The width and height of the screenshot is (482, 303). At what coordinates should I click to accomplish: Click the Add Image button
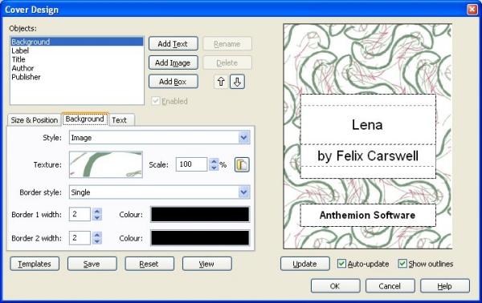click(x=173, y=63)
